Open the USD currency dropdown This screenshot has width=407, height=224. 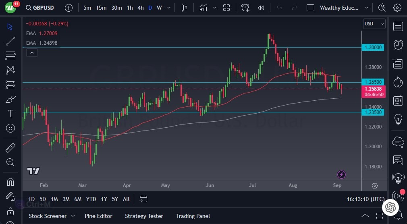[x=374, y=24]
